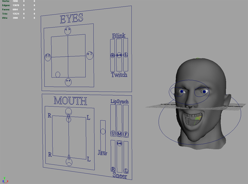Select the U LipSynch control
The width and height of the screenshot is (248, 184).
coord(113,132)
